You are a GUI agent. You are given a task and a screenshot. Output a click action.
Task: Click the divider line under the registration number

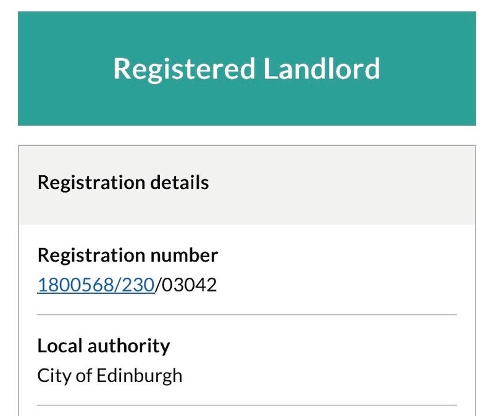[247, 315]
